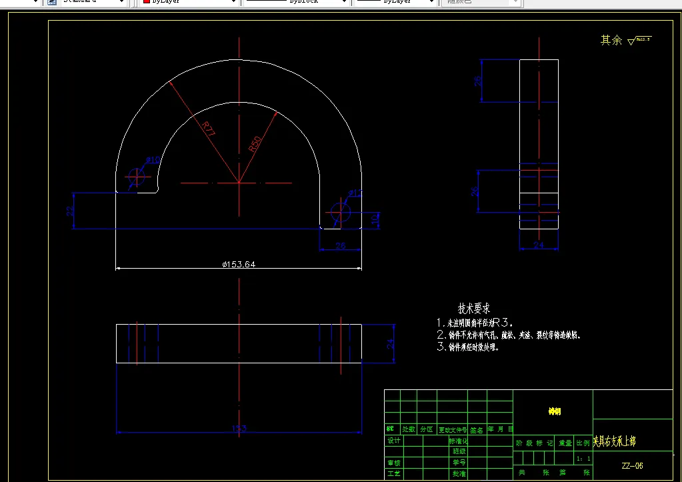
Task: Select the 工艺 cell in title block
Action: pyautogui.click(x=394, y=473)
